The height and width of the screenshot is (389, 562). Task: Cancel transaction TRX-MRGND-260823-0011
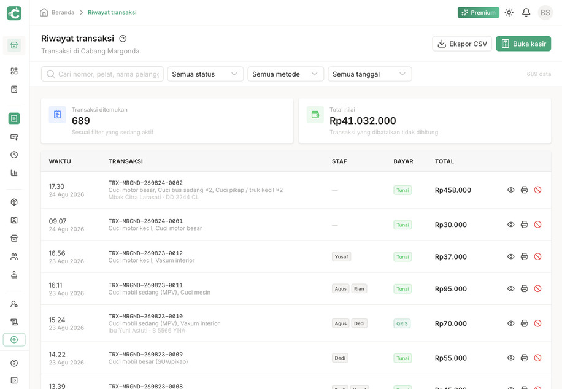537,288
